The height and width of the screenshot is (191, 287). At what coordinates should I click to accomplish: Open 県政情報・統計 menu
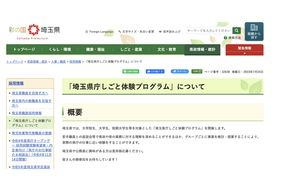tap(202, 49)
